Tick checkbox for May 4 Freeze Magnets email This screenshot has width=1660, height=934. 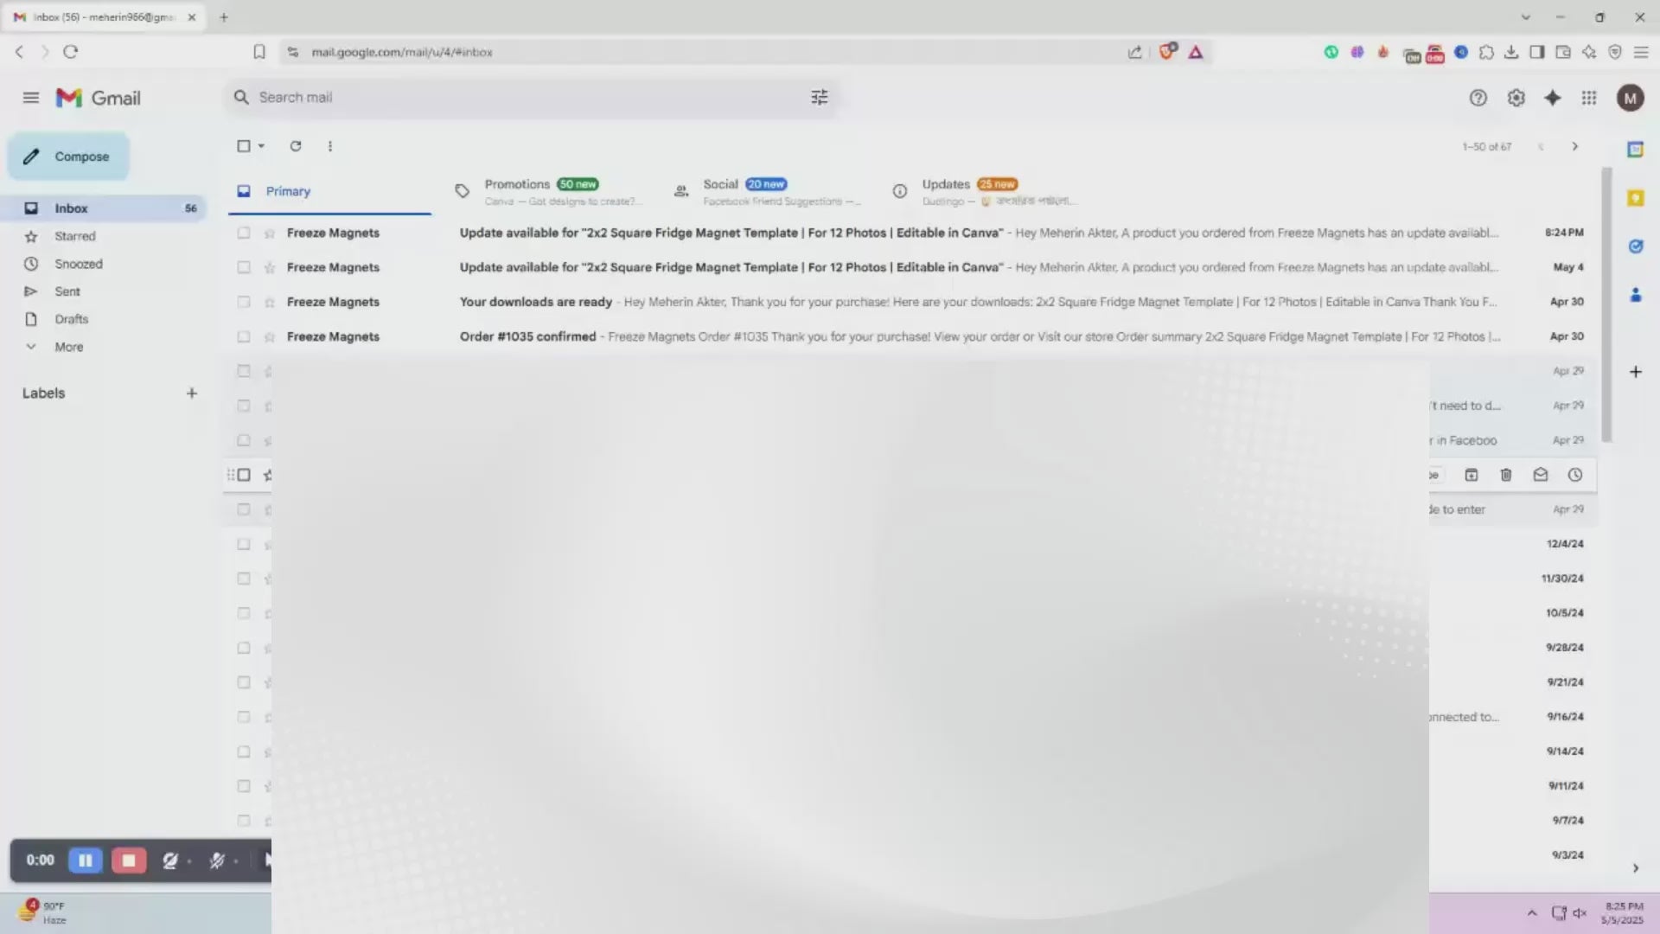pos(244,267)
